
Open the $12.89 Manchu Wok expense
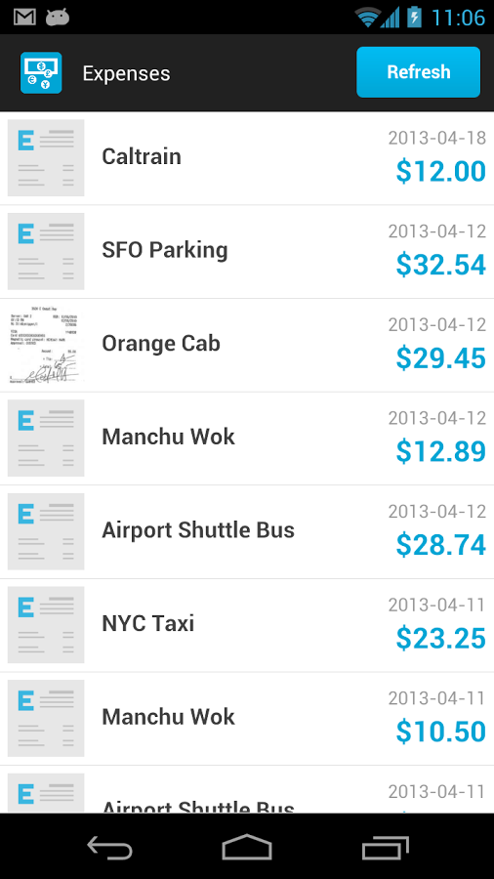coord(247,439)
